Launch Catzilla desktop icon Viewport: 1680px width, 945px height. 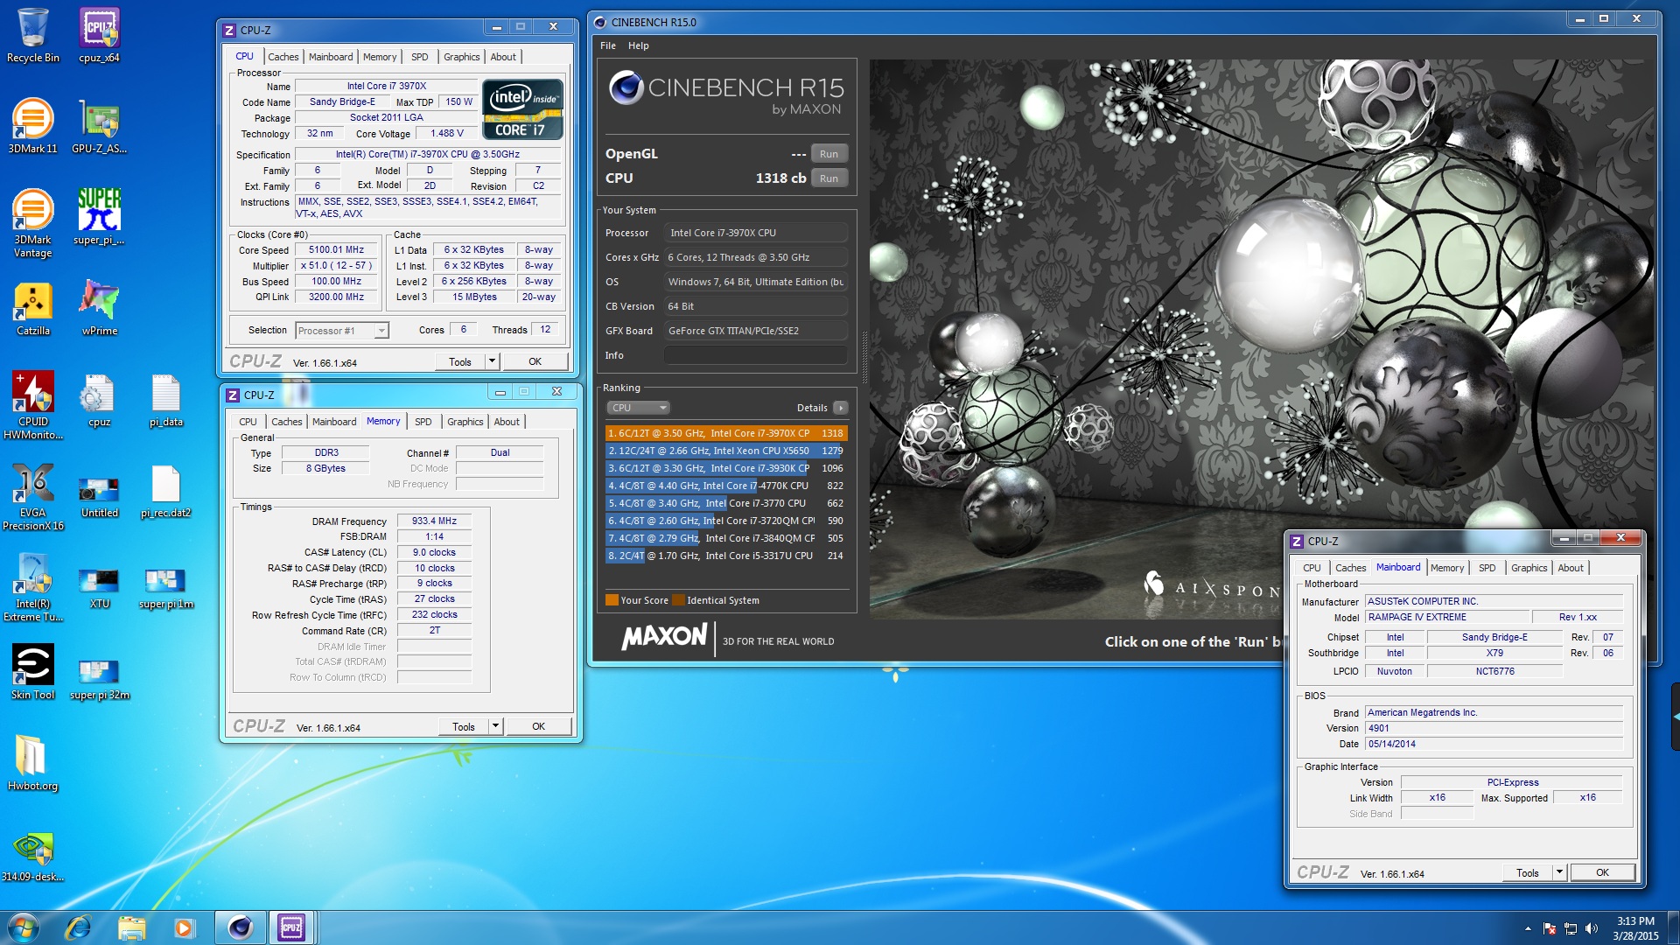click(32, 309)
